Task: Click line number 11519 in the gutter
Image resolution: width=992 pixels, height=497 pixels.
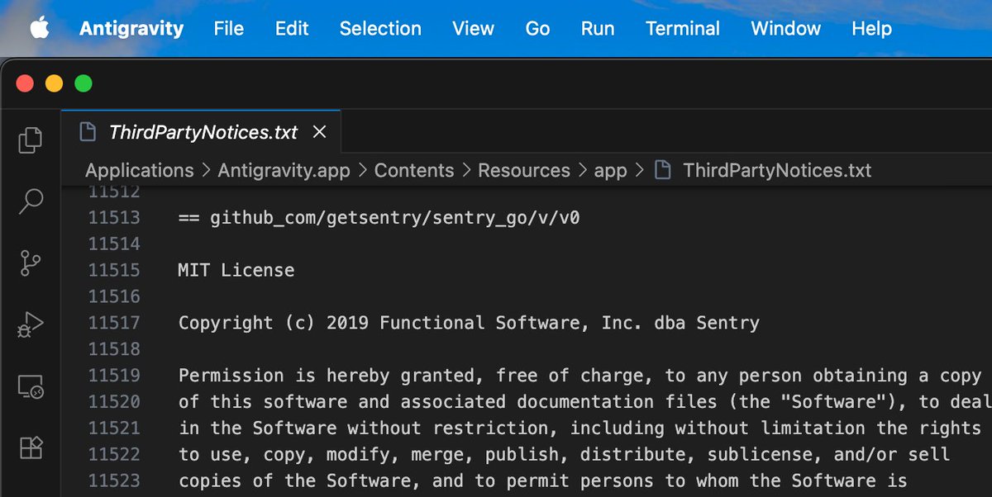Action: (114, 376)
